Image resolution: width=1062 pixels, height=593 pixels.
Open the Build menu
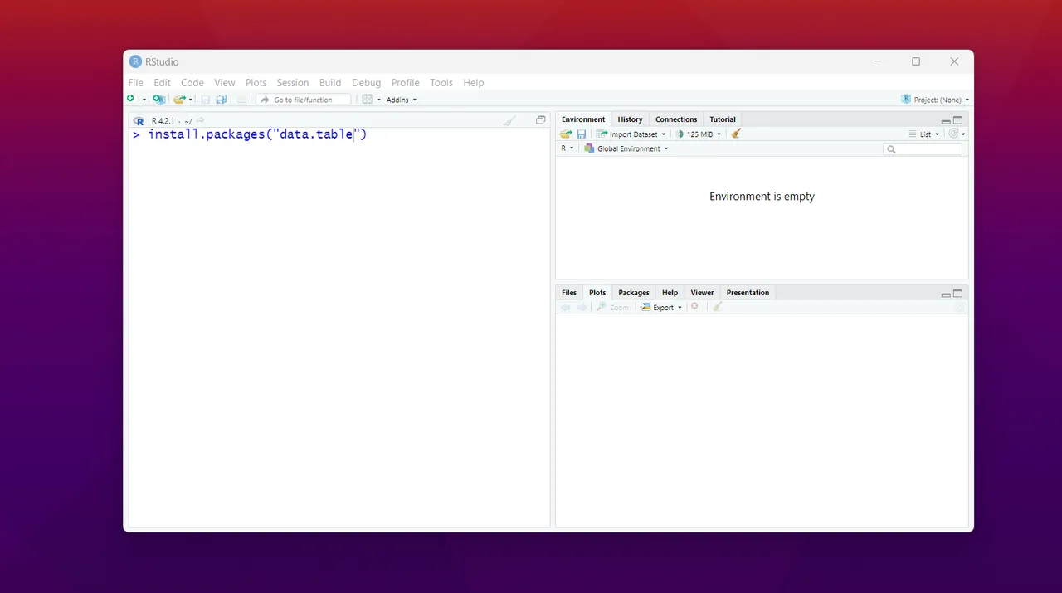point(330,83)
